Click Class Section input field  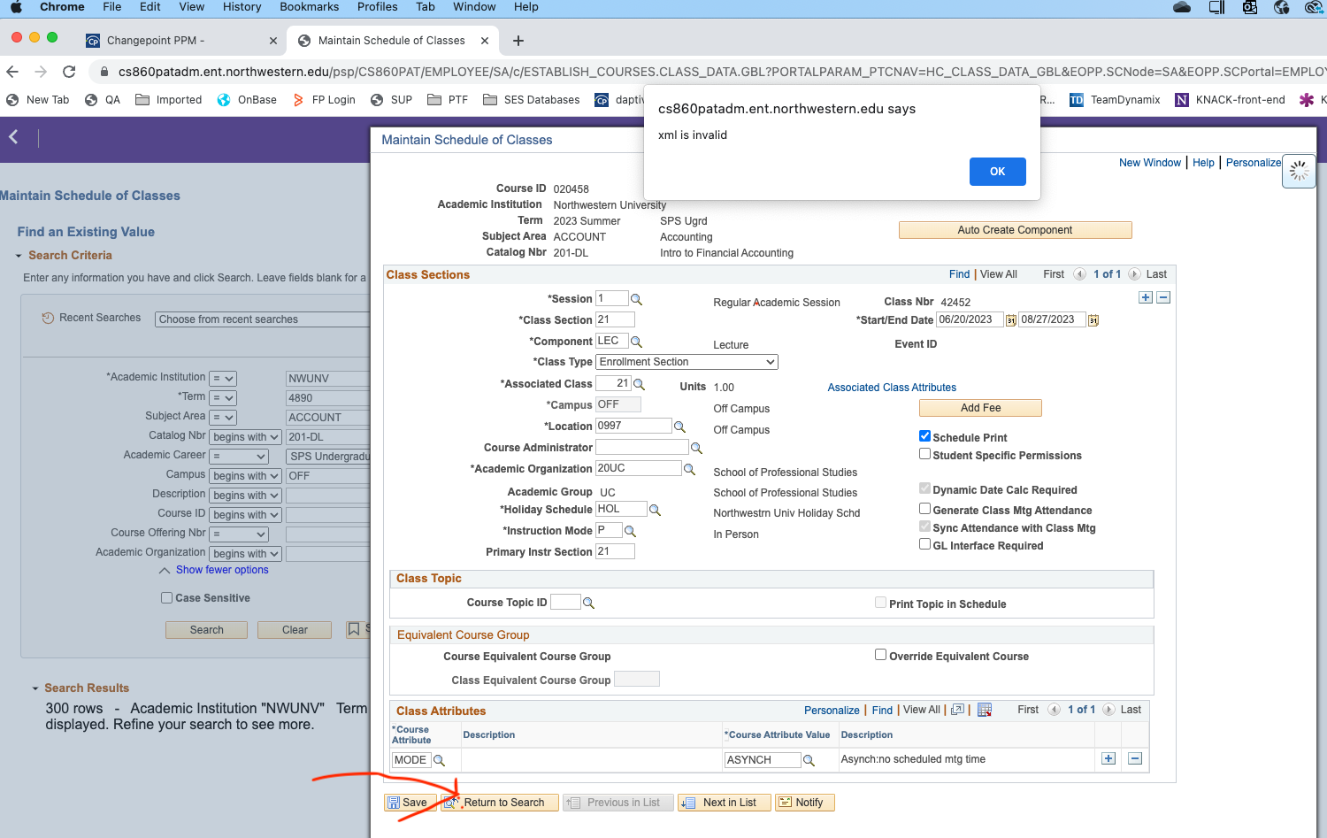(615, 319)
